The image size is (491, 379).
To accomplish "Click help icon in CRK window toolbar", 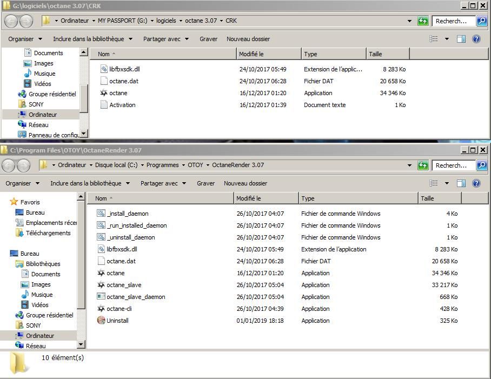I will 476,39.
